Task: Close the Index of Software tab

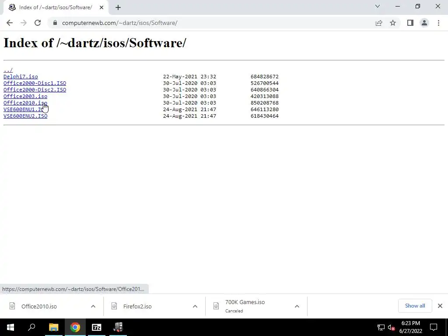Action: (x=101, y=7)
